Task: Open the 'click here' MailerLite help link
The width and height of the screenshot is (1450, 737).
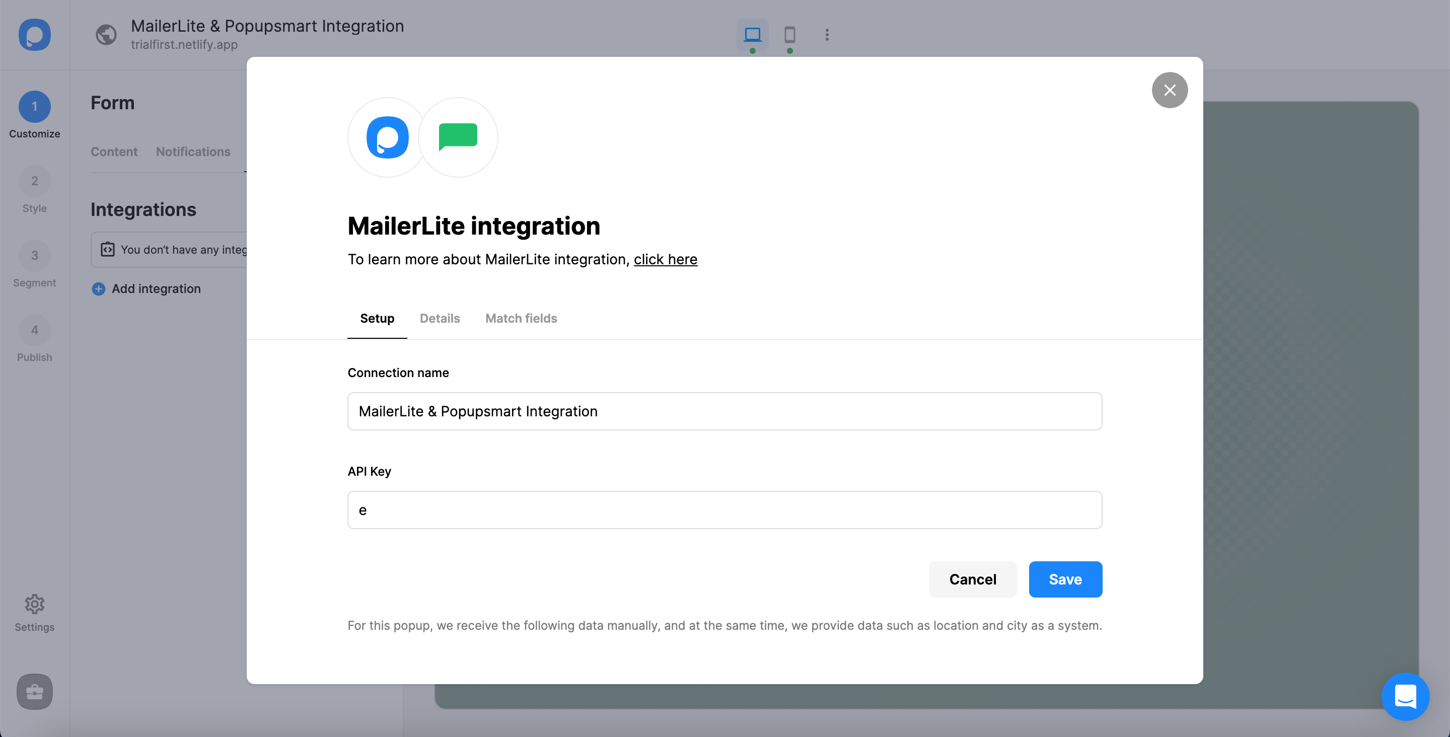Action: click(x=665, y=259)
